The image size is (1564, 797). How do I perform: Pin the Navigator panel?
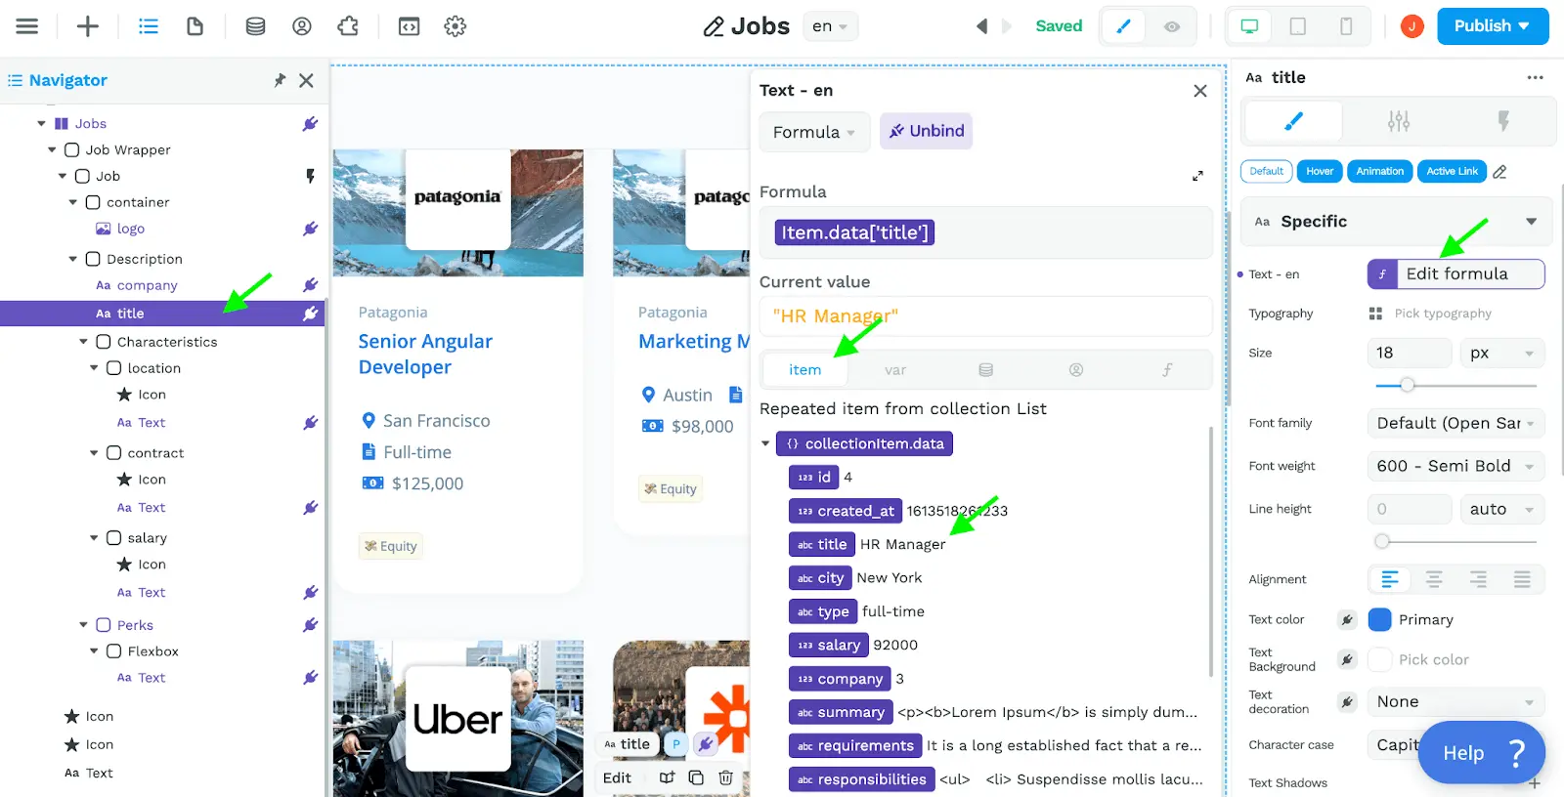click(280, 80)
